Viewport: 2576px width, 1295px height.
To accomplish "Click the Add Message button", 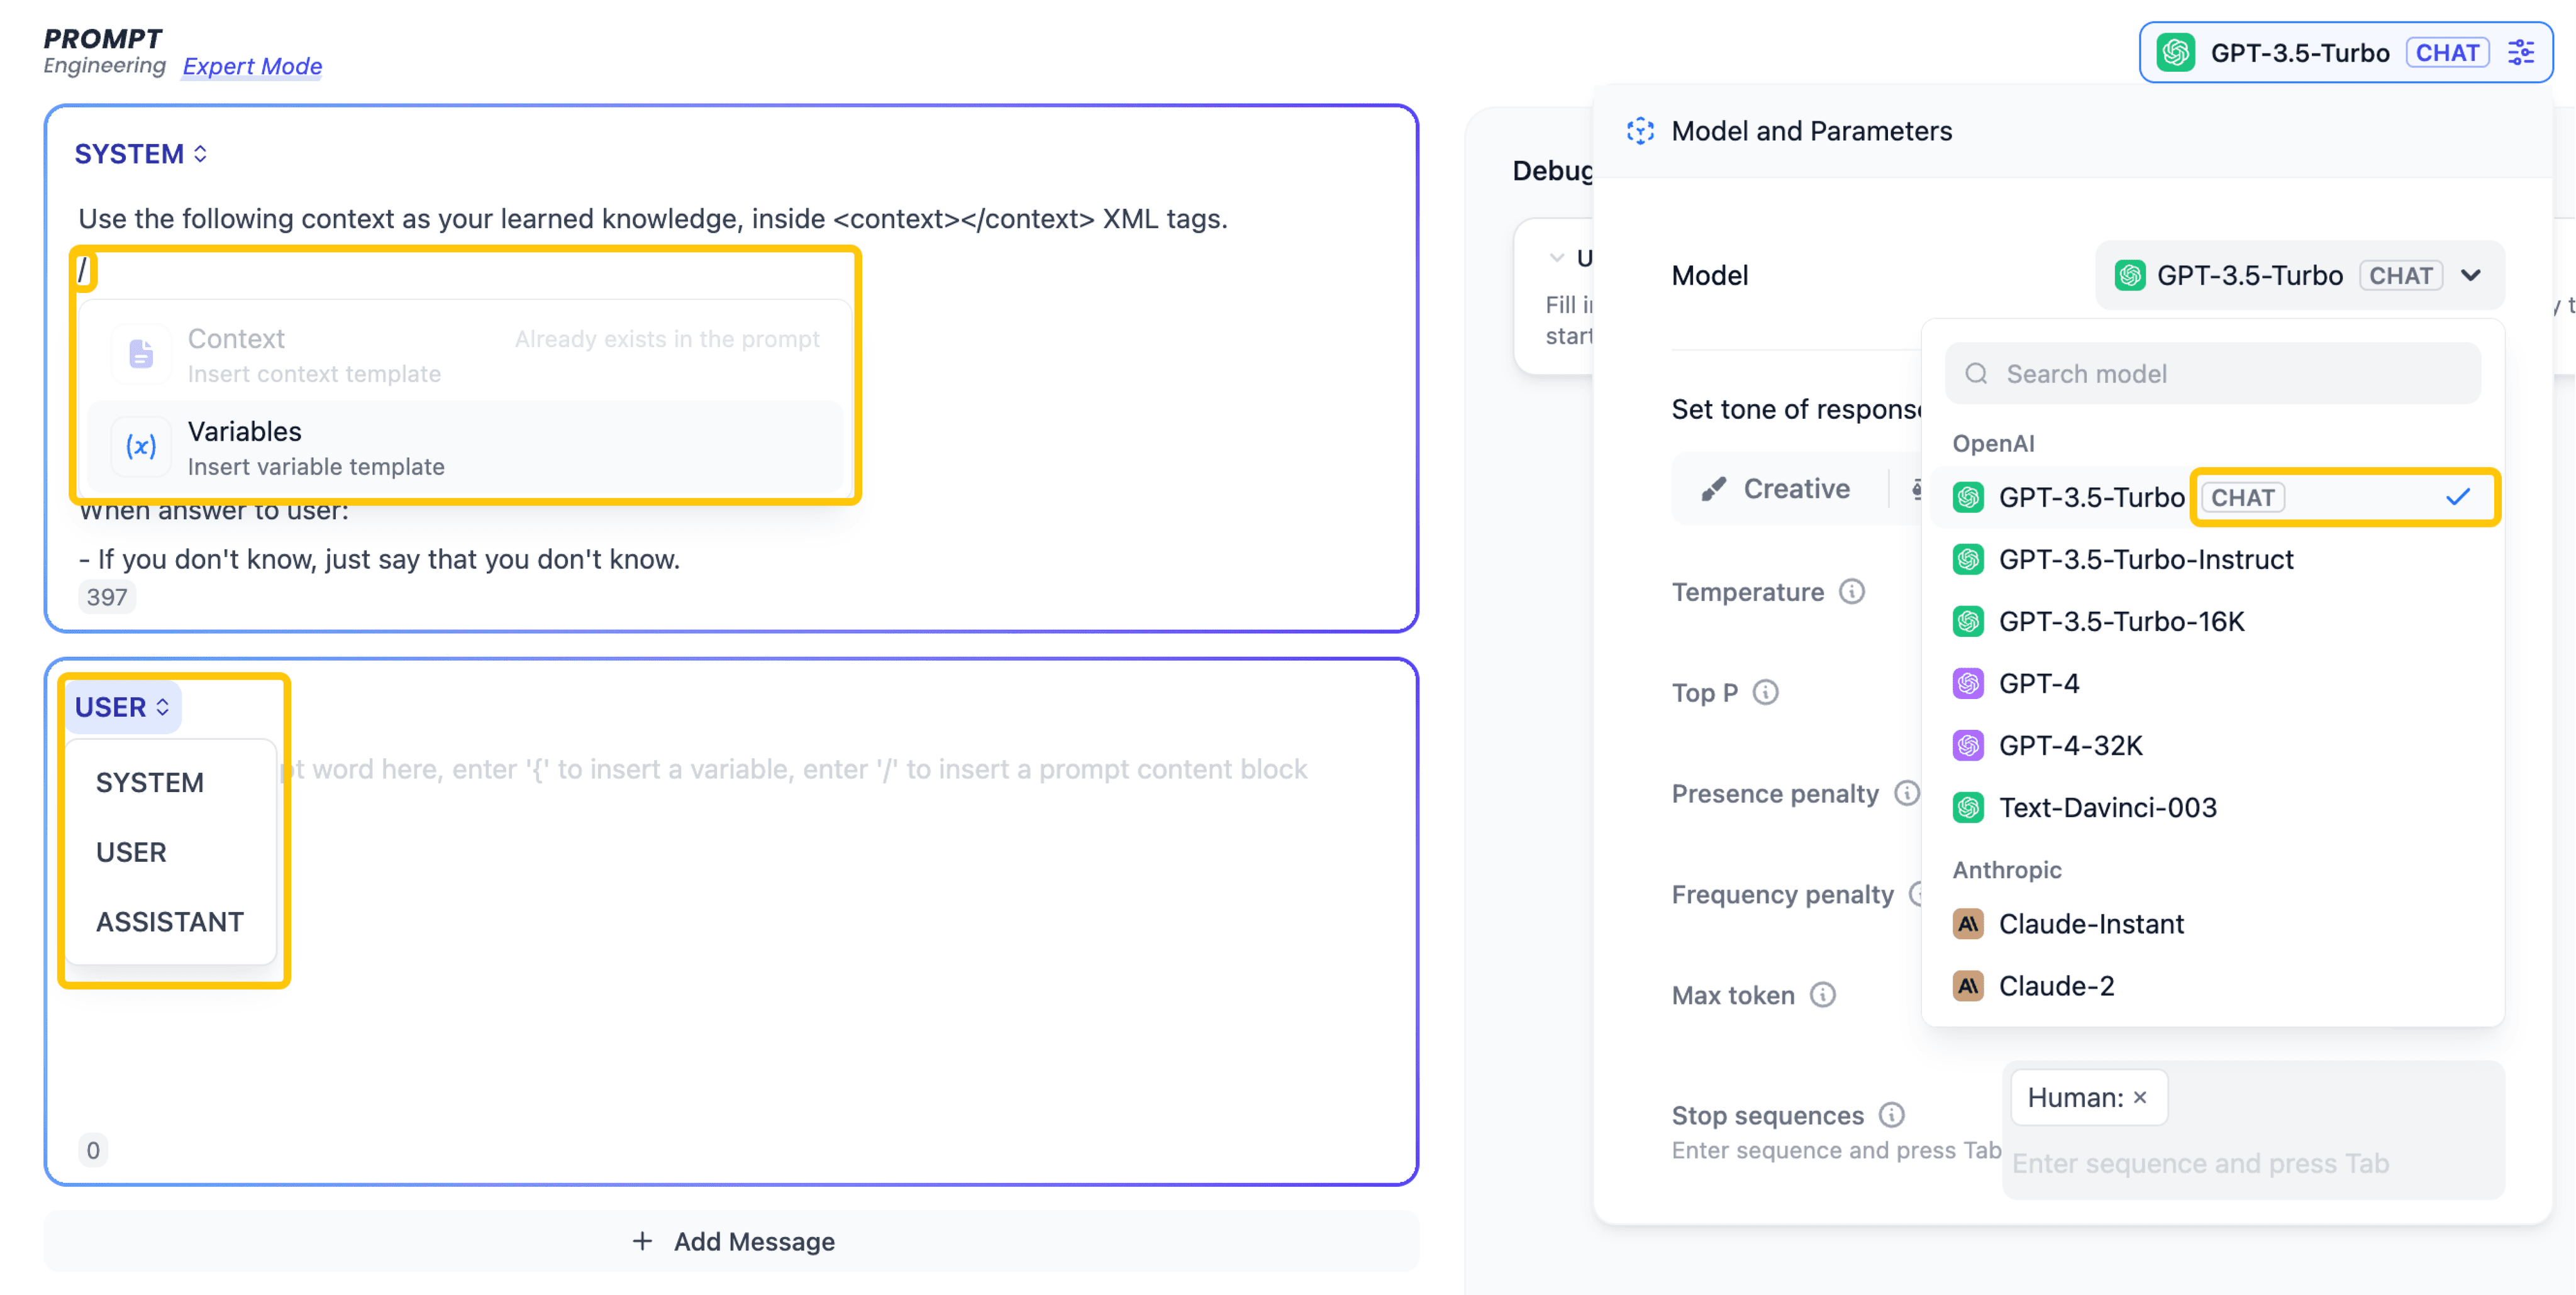I will 732,1241.
